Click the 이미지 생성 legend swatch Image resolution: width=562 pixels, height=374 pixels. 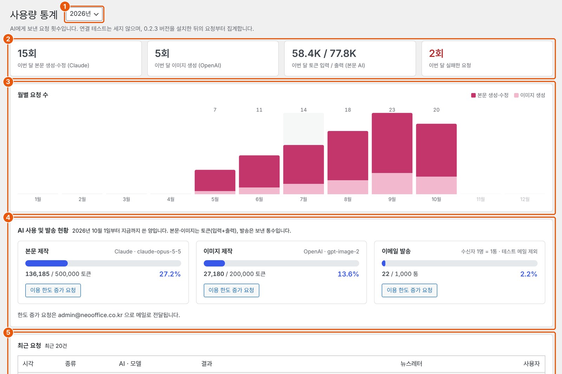(516, 95)
